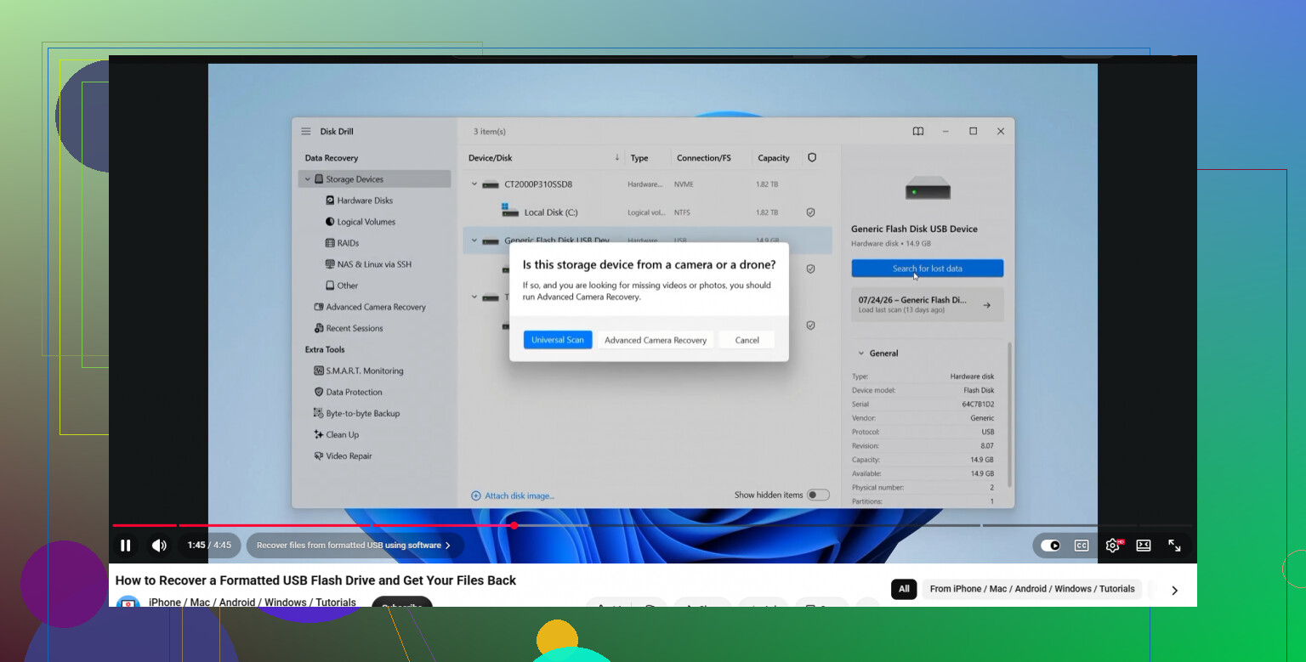The height and width of the screenshot is (662, 1306).
Task: Sort by the Capacity column header
Action: [x=774, y=158]
